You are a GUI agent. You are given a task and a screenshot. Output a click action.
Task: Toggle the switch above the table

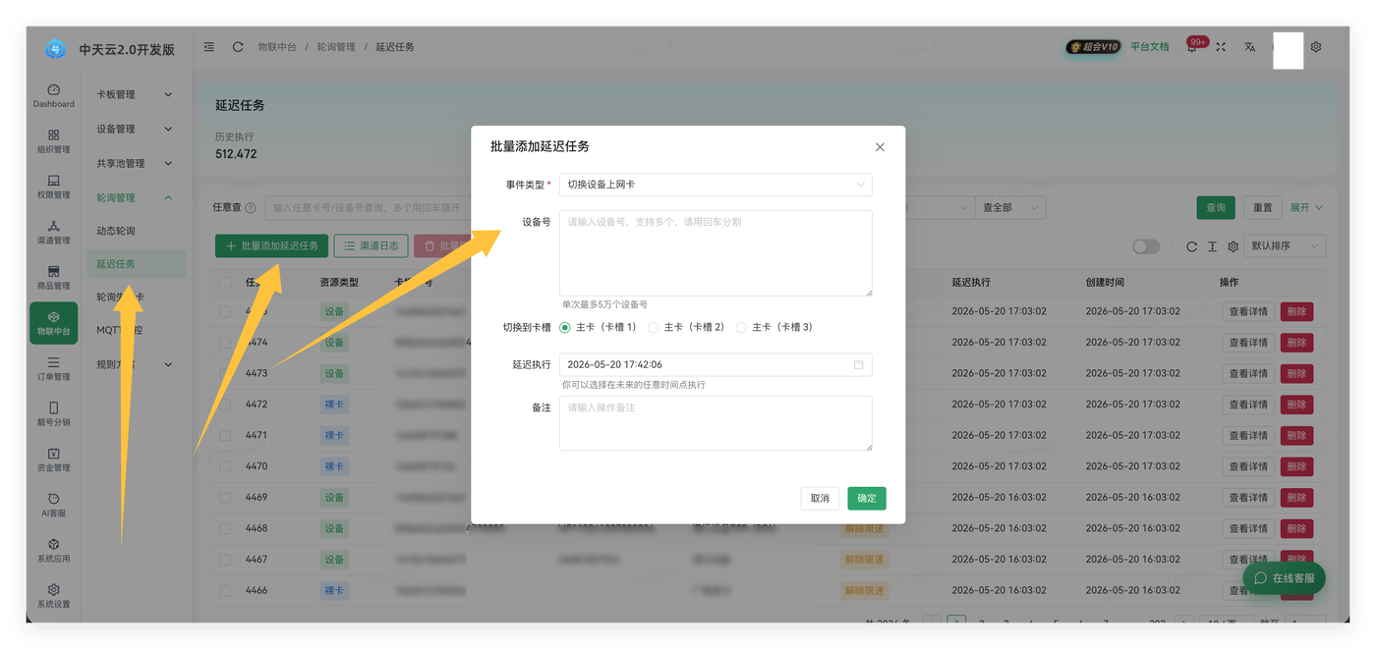tap(1146, 246)
